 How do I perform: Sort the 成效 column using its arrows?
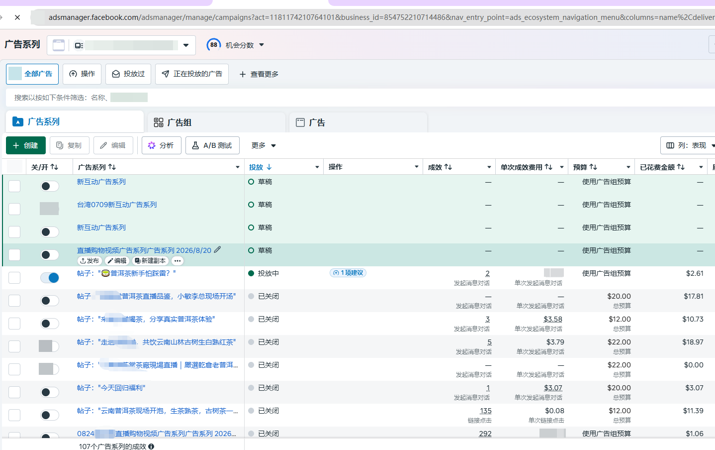click(448, 167)
